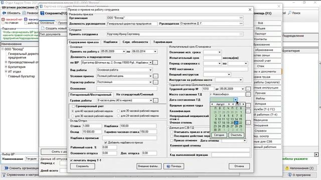Click О программе info icon

point(289,174)
